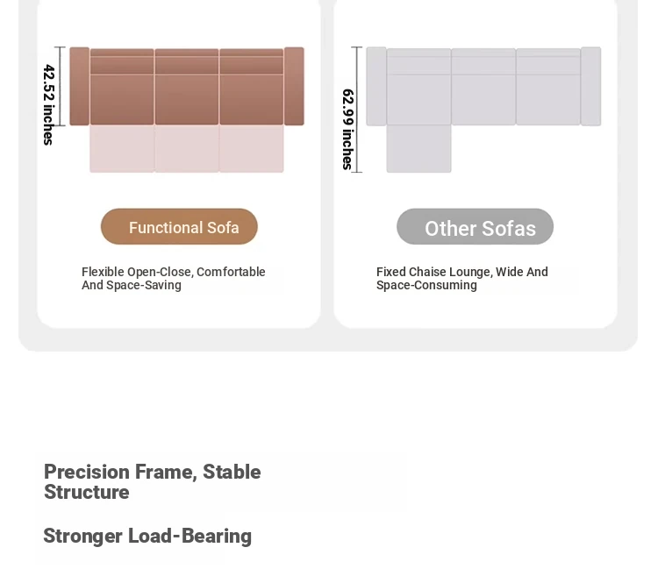Select the brown functional sofa diagram
Screen dimensions: 658x576
click(x=187, y=110)
